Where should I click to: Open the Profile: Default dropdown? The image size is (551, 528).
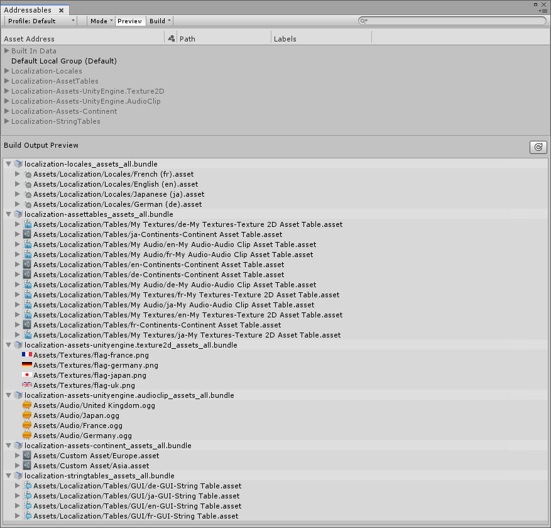pos(40,20)
